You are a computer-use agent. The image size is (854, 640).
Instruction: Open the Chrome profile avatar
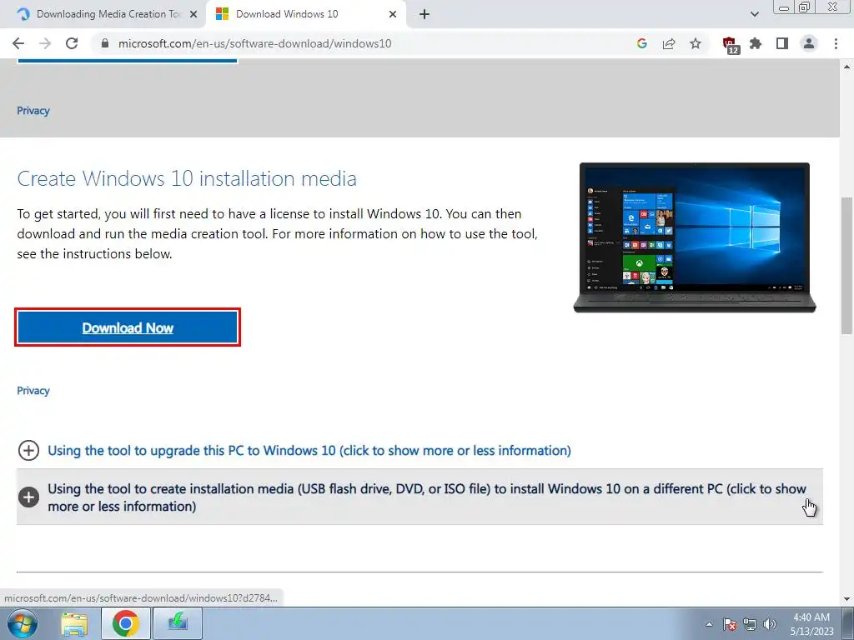point(809,43)
